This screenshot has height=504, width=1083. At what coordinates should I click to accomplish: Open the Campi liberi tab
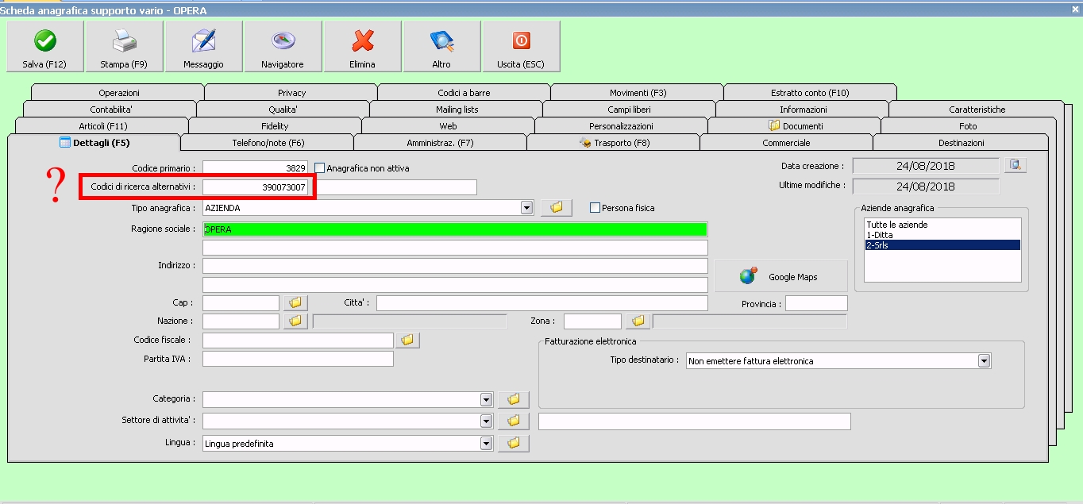629,110
